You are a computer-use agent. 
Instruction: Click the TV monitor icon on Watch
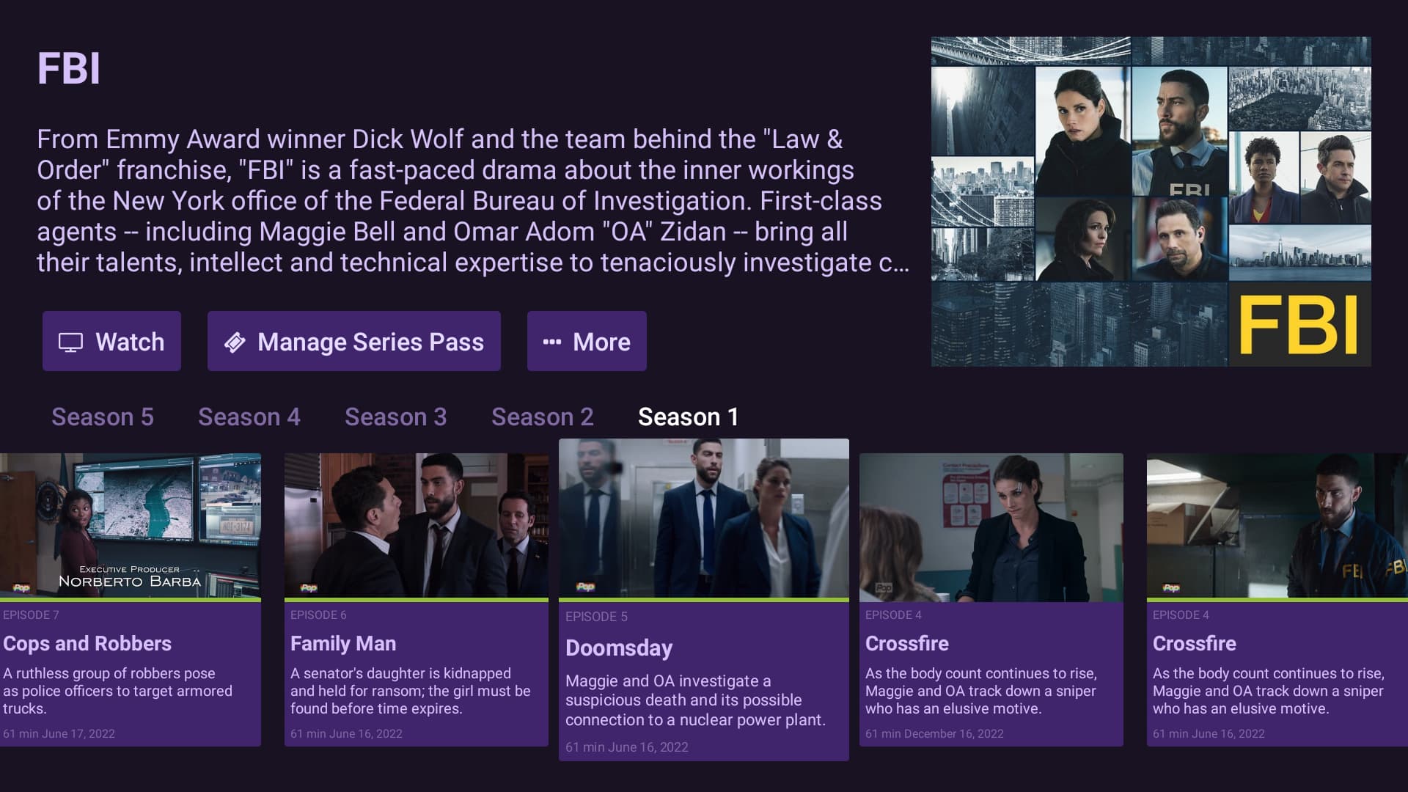click(x=70, y=342)
